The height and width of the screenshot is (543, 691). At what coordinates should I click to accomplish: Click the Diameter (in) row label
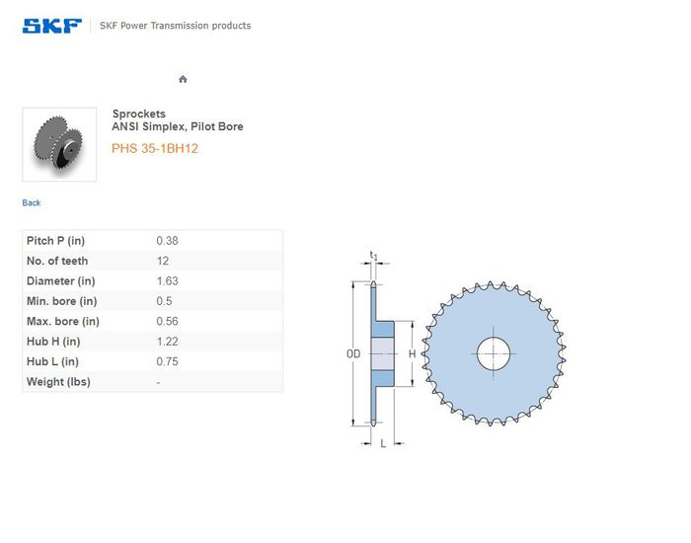pos(61,281)
